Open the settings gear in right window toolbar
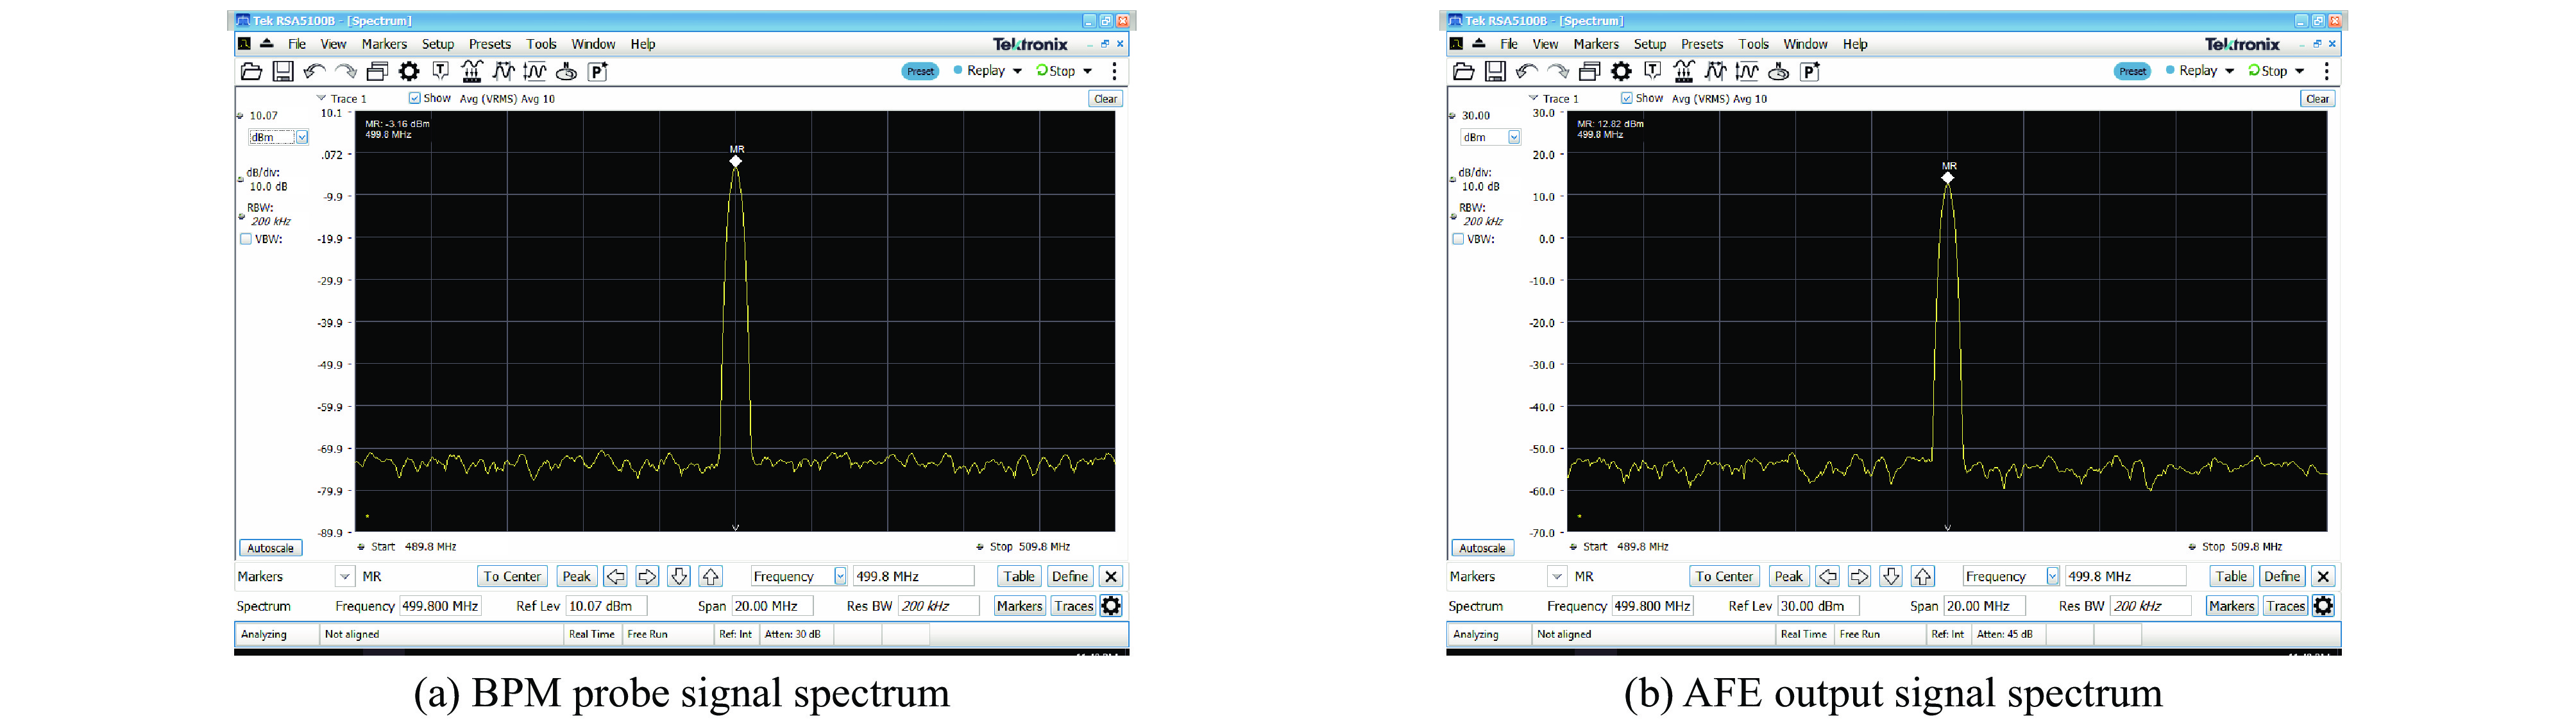Viewport: 2576px width, 723px height. tap(1621, 71)
